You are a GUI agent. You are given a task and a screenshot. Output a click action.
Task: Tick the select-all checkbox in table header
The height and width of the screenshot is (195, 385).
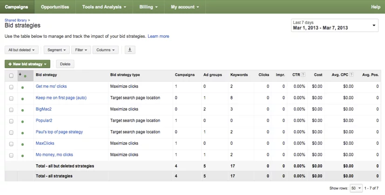pyautogui.click(x=11, y=75)
